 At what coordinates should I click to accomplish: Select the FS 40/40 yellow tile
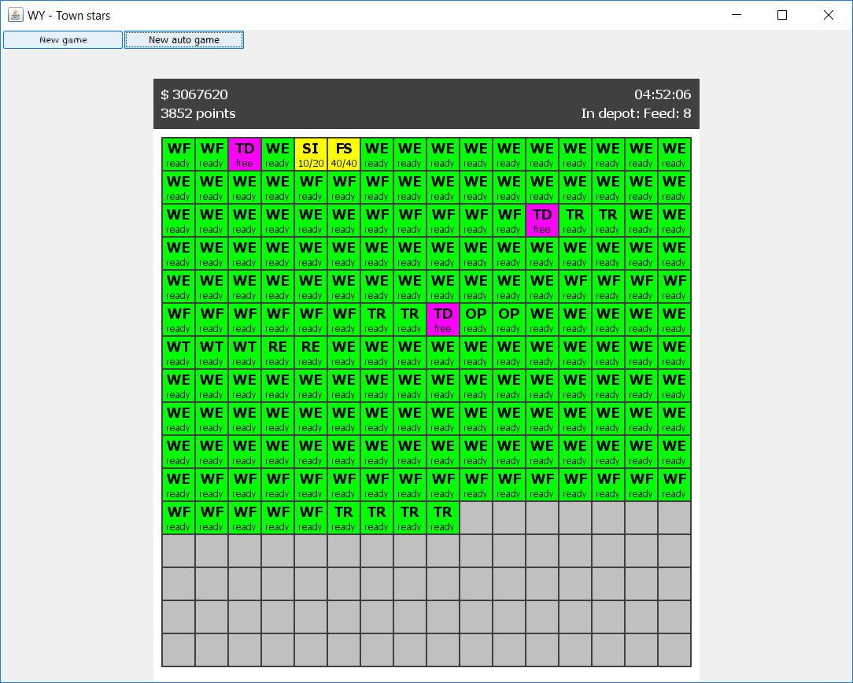click(344, 154)
